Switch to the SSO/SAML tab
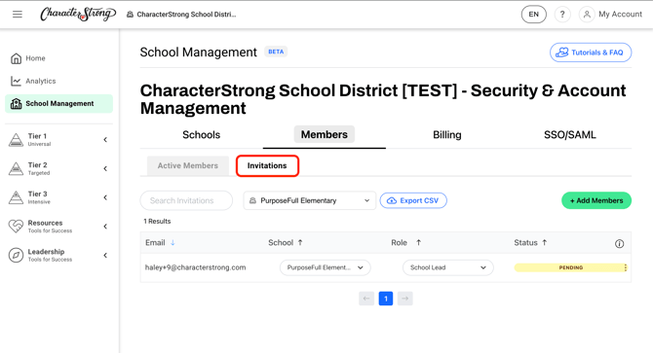 click(x=570, y=135)
